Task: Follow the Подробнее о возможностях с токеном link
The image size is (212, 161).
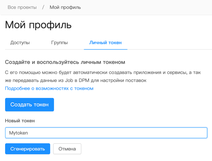Action: point(49,88)
